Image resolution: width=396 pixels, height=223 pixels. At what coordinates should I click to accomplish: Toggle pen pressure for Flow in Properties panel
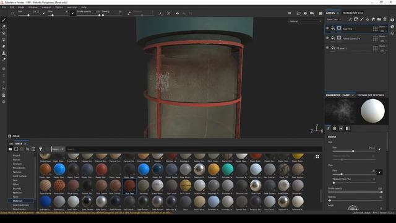pos(379,172)
